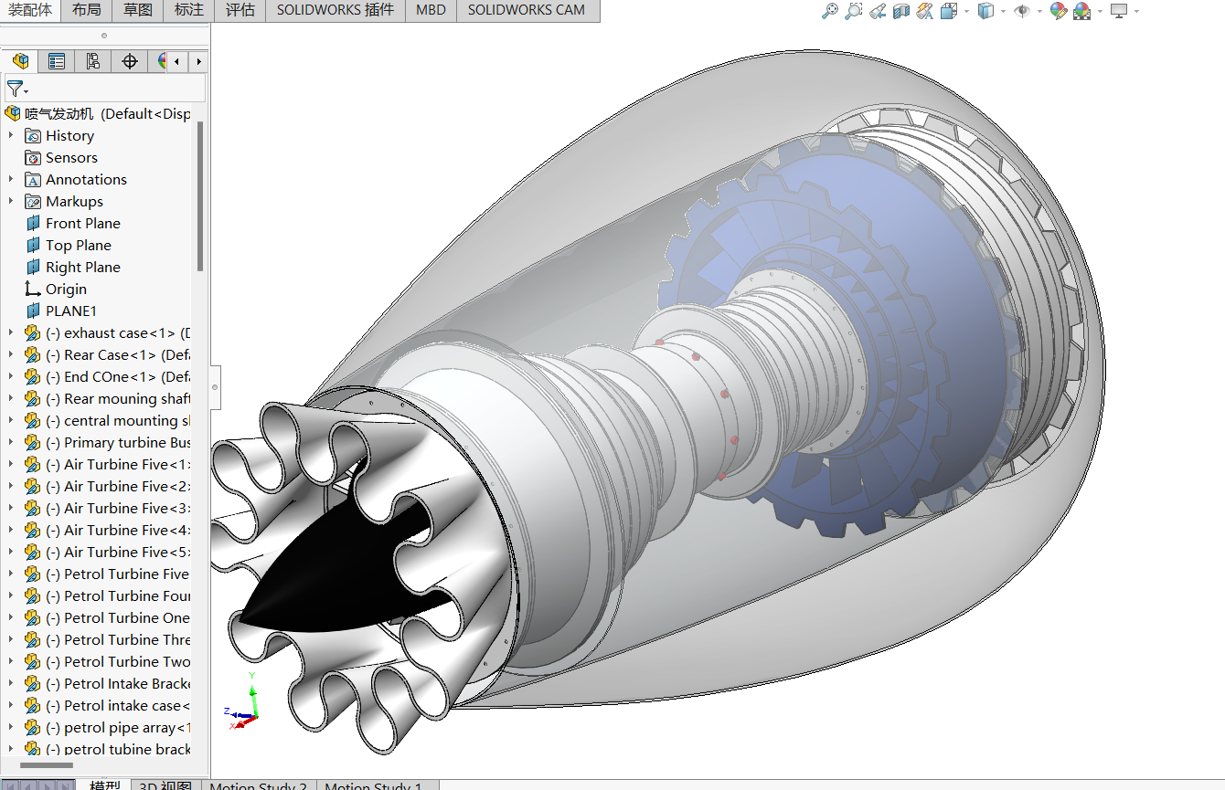This screenshot has width=1225, height=790.
Task: Click the Zoom to Fit icon
Action: [830, 11]
